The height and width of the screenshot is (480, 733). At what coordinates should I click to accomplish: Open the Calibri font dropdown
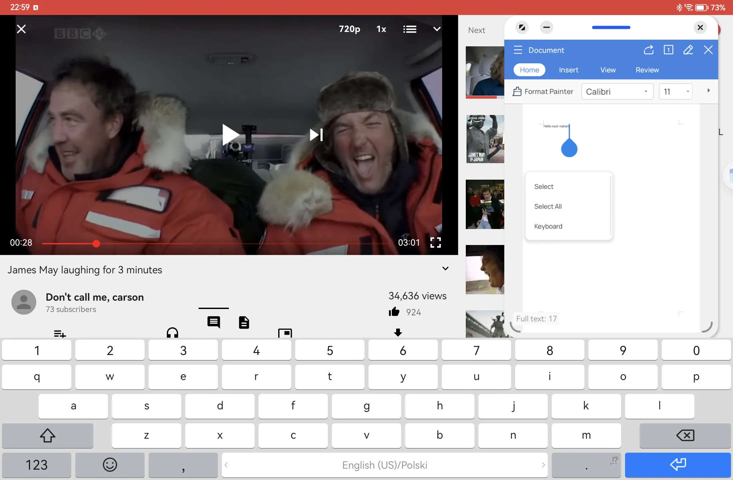click(x=617, y=91)
